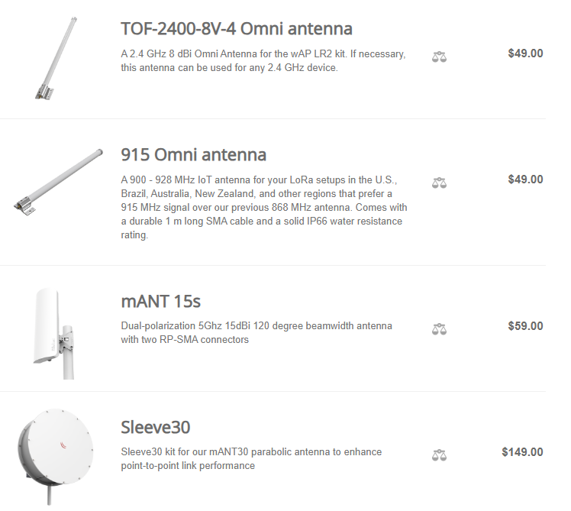Click the 915 Omni antenna product image

pyautogui.click(x=58, y=182)
